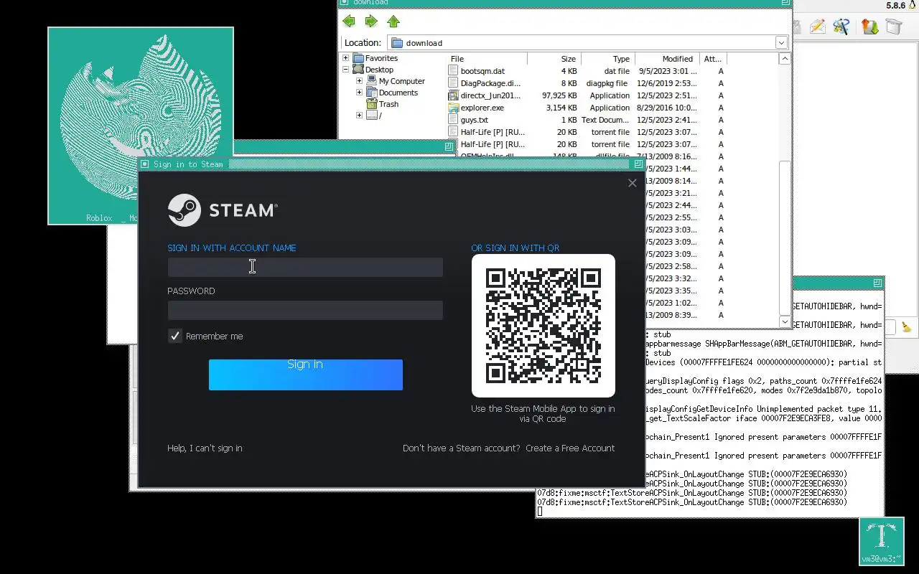The image size is (919, 574).
Task: Click the terminal window titlebar maximize icon
Action: click(x=877, y=283)
